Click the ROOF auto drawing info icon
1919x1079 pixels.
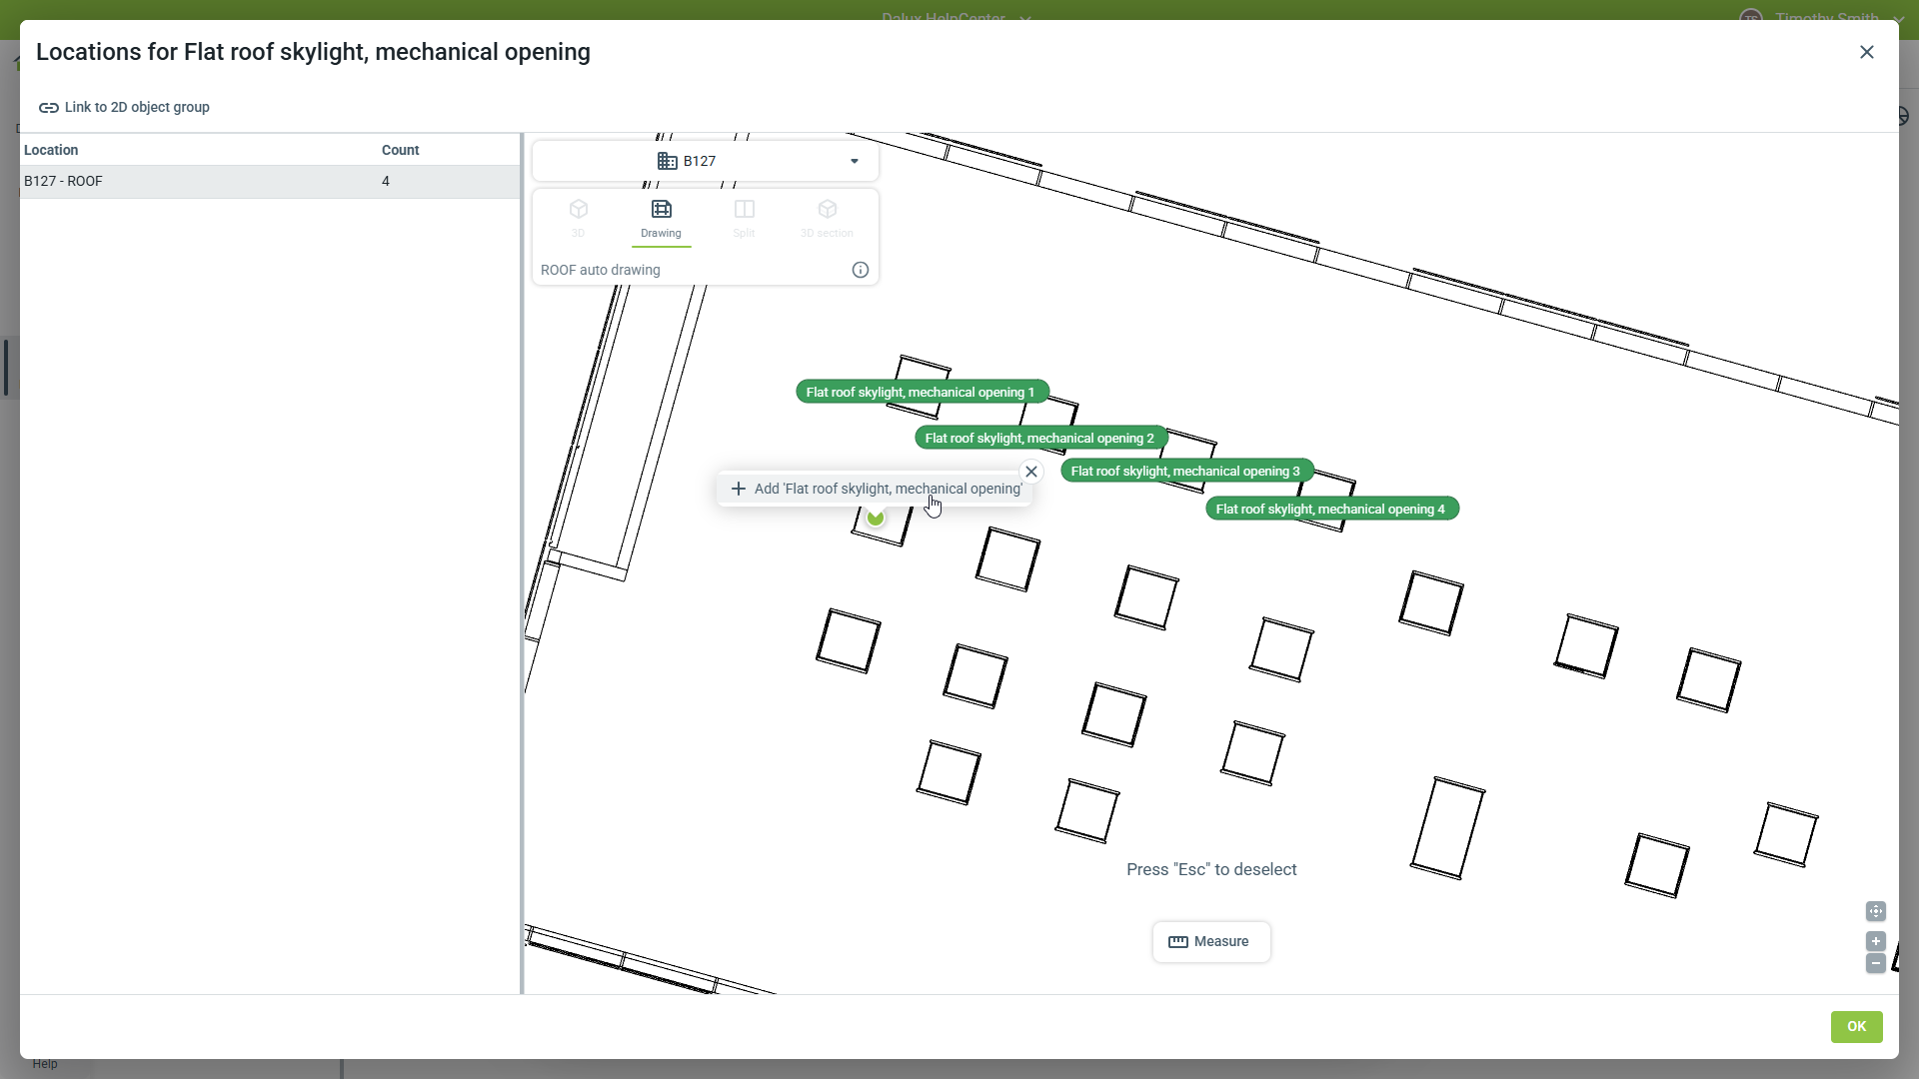tap(860, 270)
